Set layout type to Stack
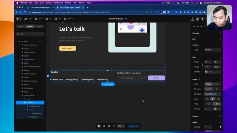 (x=208, y=84)
